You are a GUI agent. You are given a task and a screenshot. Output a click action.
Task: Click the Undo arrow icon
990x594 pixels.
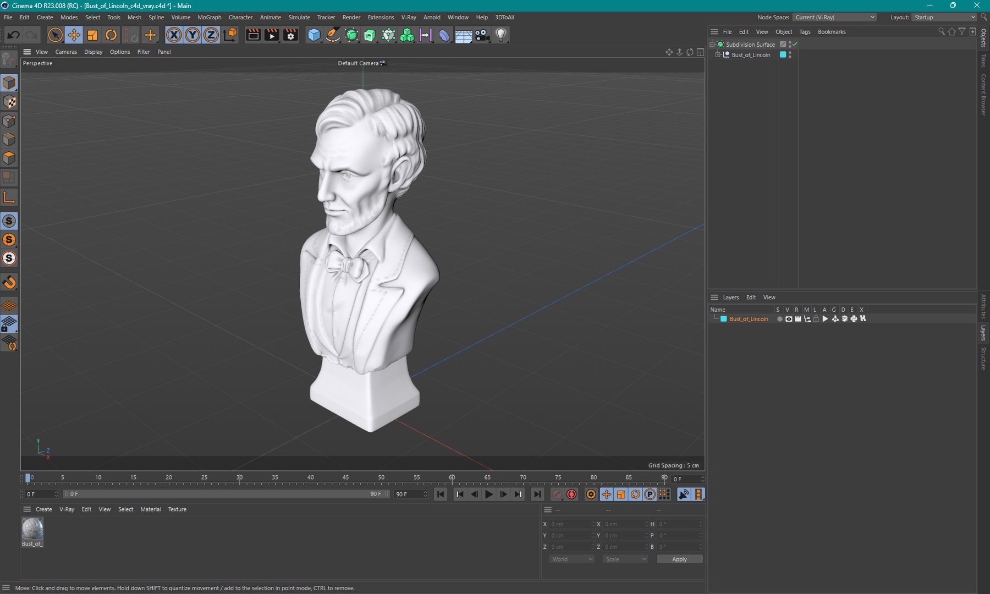click(x=13, y=35)
